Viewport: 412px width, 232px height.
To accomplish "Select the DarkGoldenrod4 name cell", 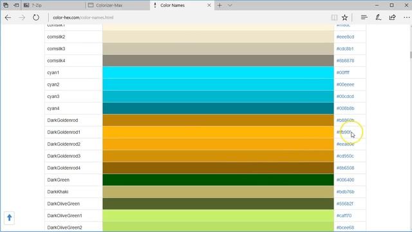I will tap(73, 168).
